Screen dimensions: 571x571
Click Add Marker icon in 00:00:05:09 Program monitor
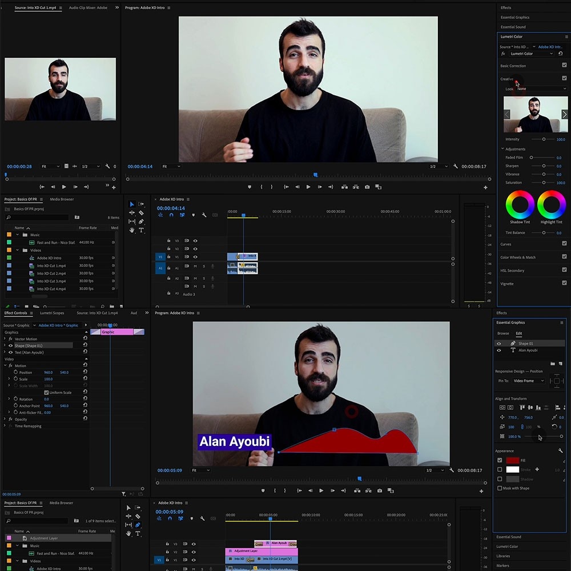[263, 490]
